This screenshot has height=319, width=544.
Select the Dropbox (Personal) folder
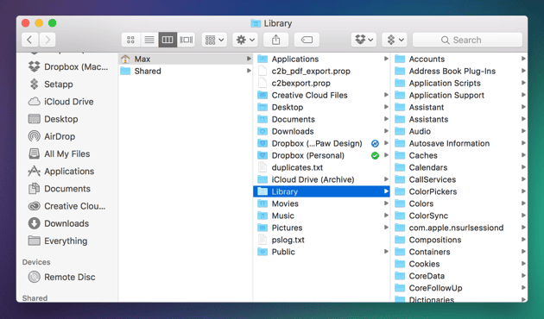[321, 155]
